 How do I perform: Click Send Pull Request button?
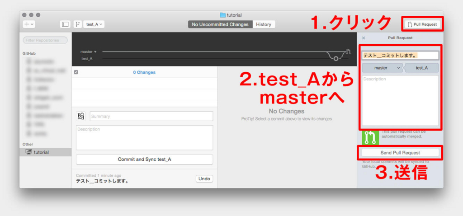click(400, 153)
